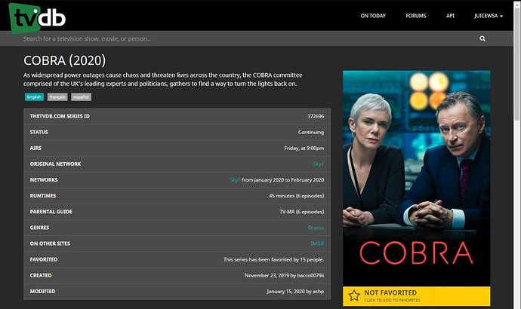This screenshot has height=309, width=521.
Task: Click the search magnifier icon
Action: (482, 38)
